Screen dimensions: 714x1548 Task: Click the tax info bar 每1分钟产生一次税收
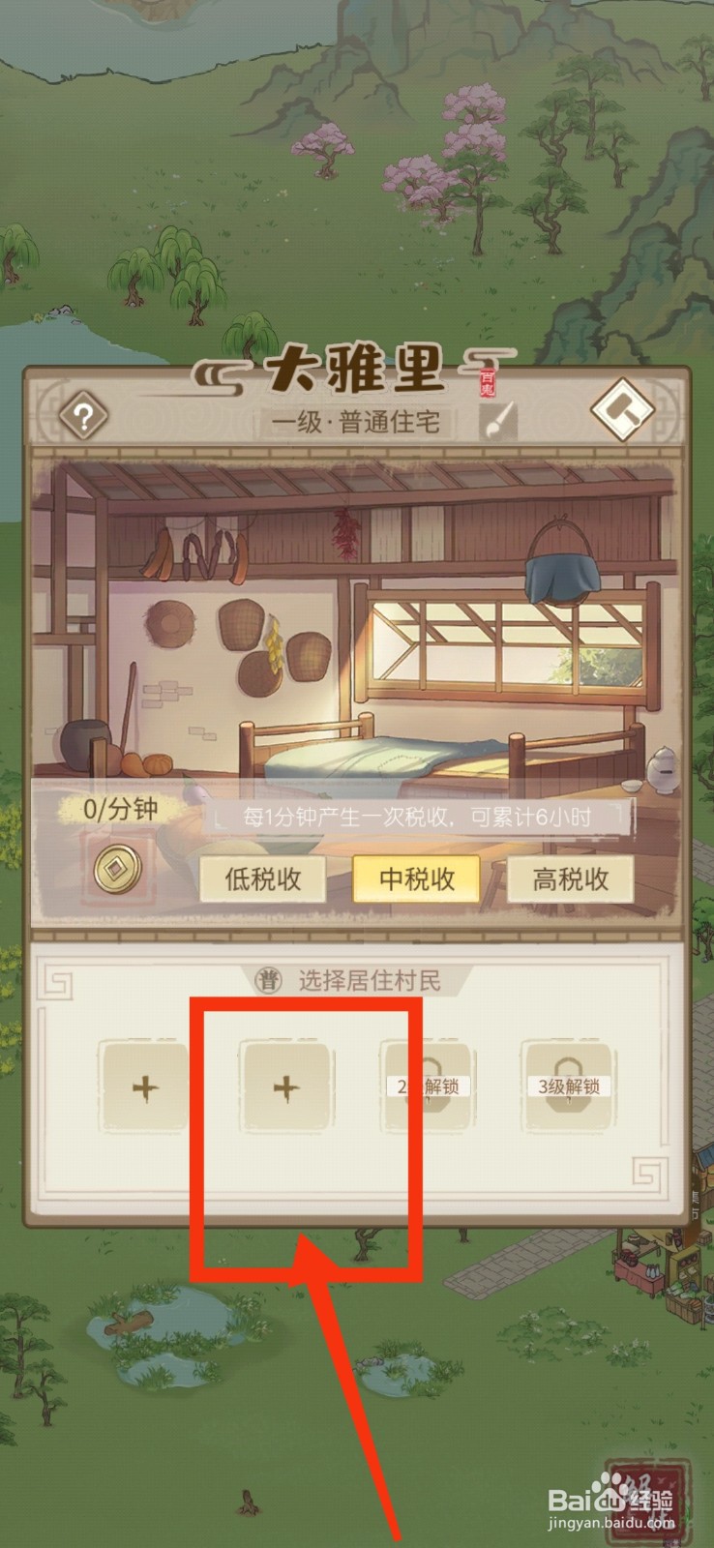[418, 818]
